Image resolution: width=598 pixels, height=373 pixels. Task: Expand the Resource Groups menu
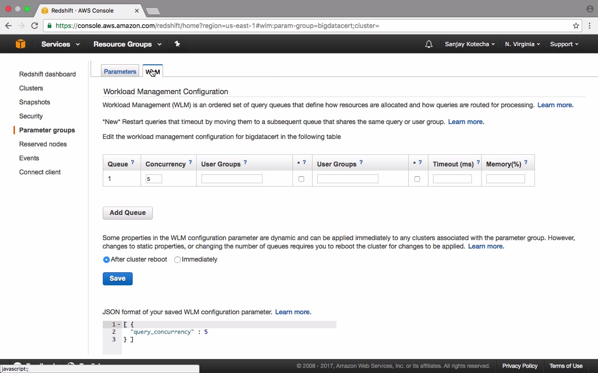click(128, 44)
